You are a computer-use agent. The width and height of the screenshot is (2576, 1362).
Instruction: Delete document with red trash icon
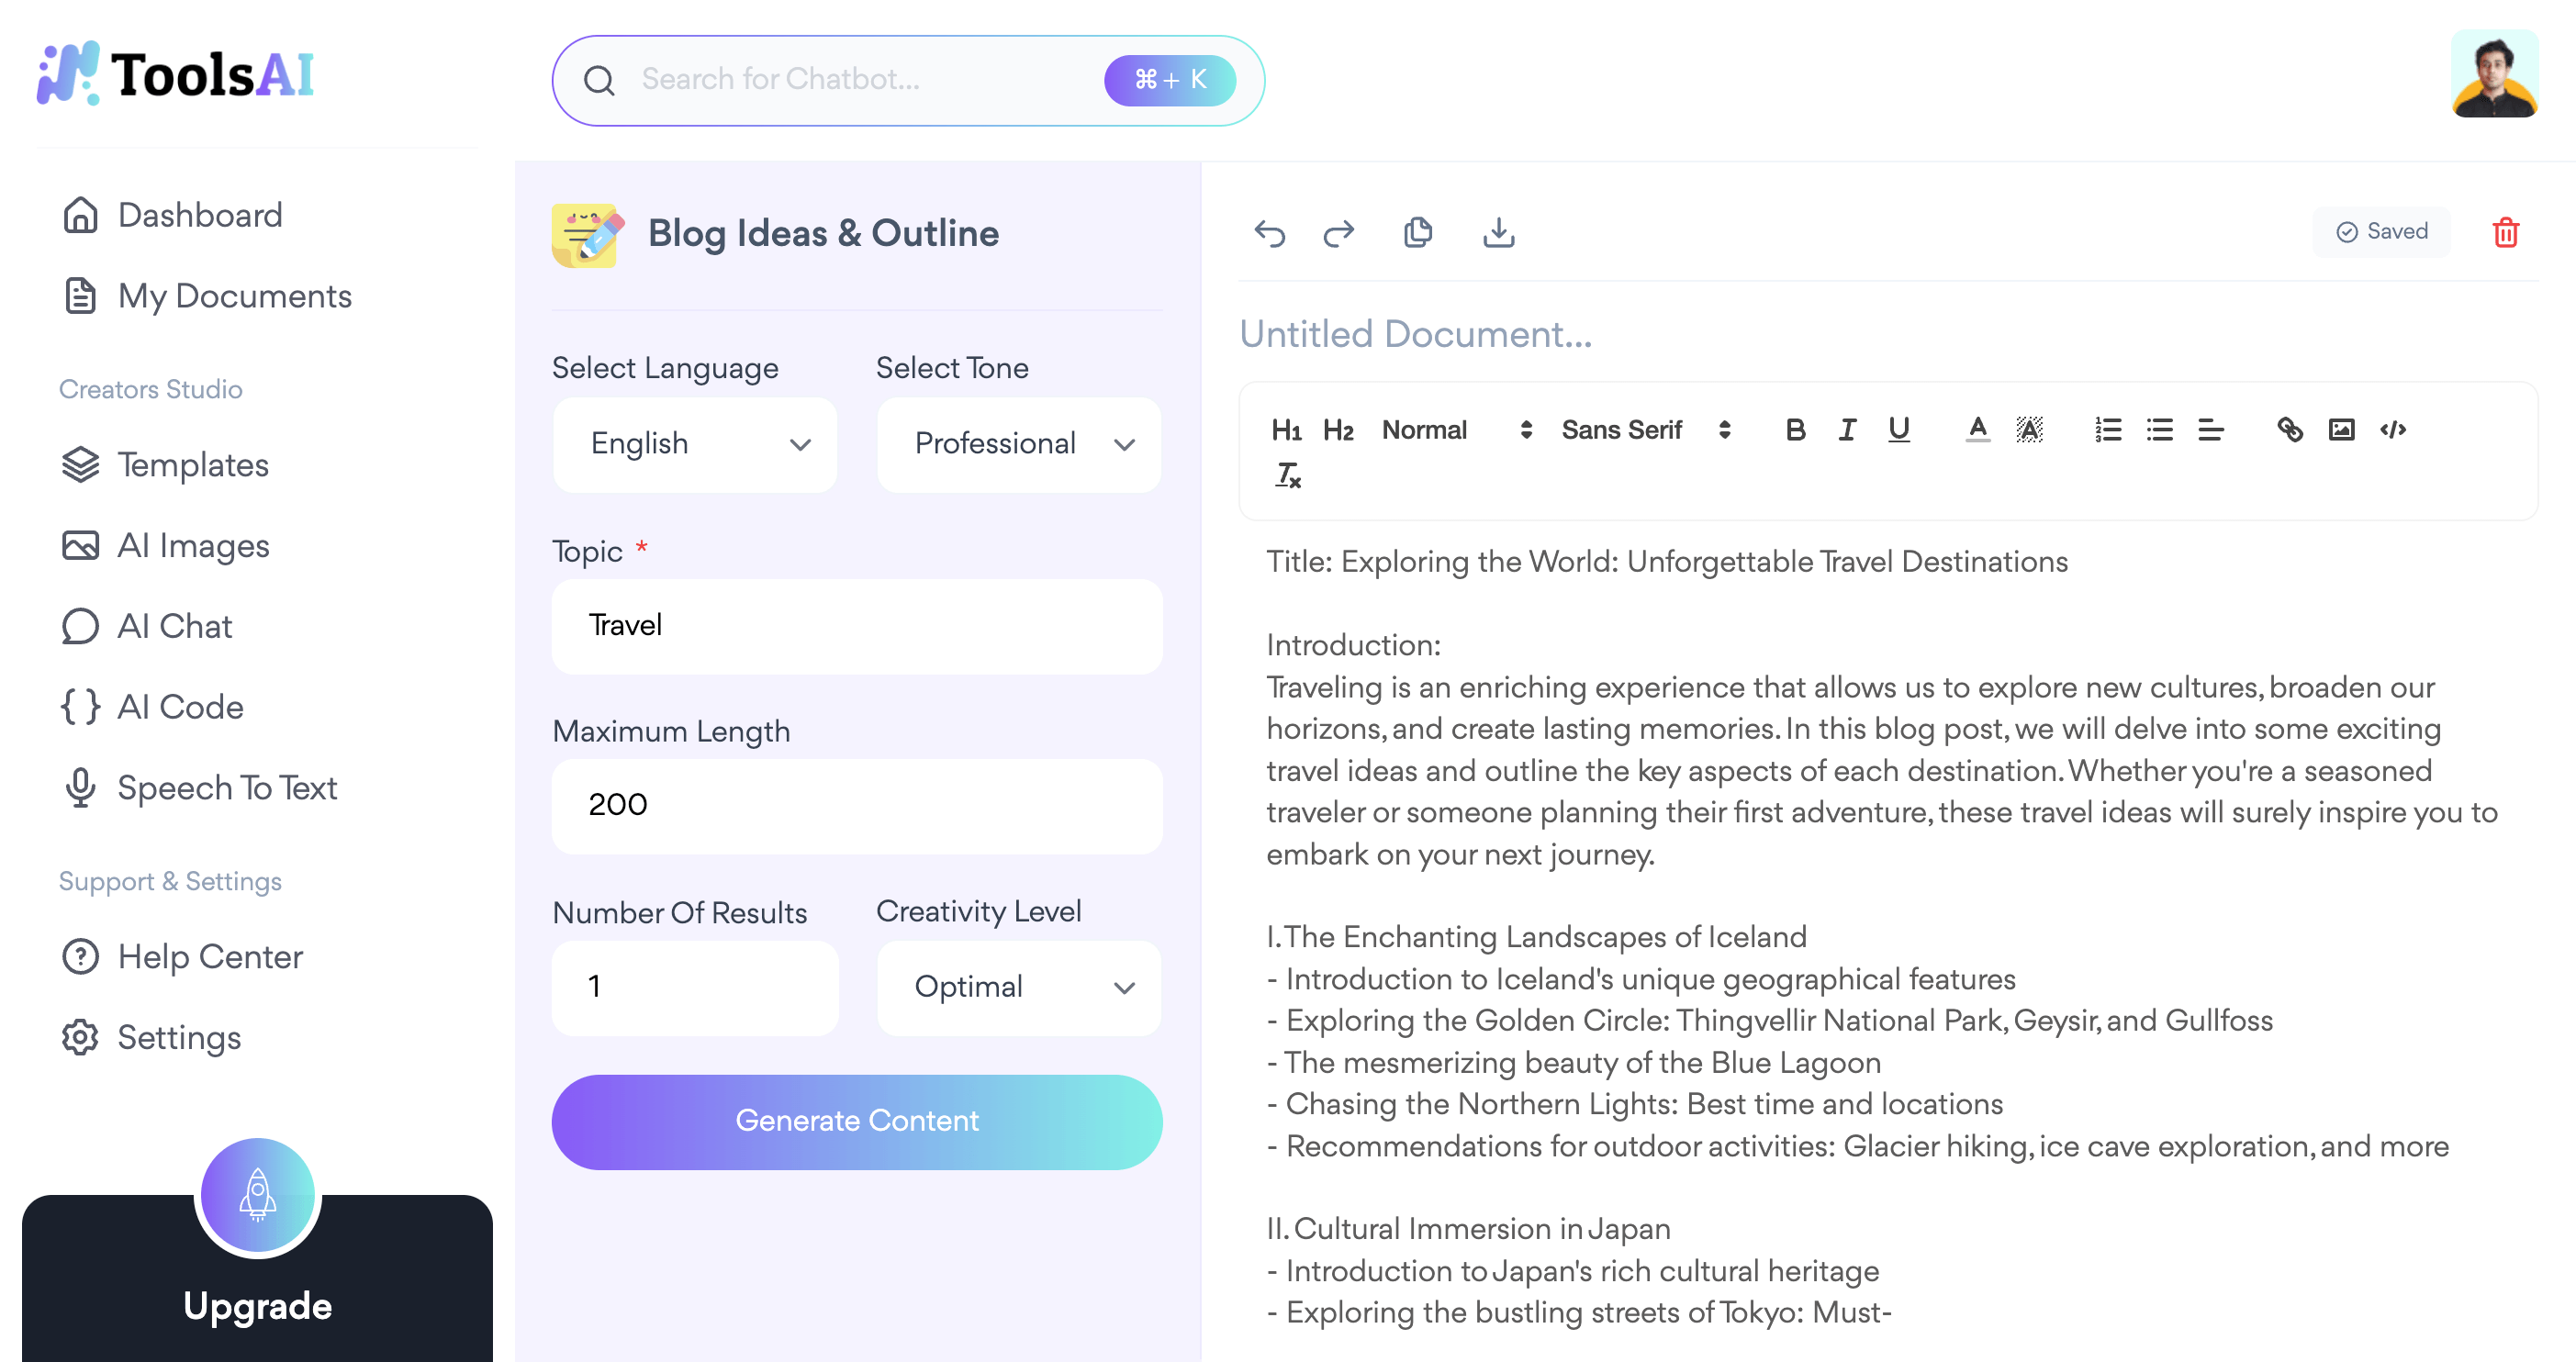click(2505, 233)
